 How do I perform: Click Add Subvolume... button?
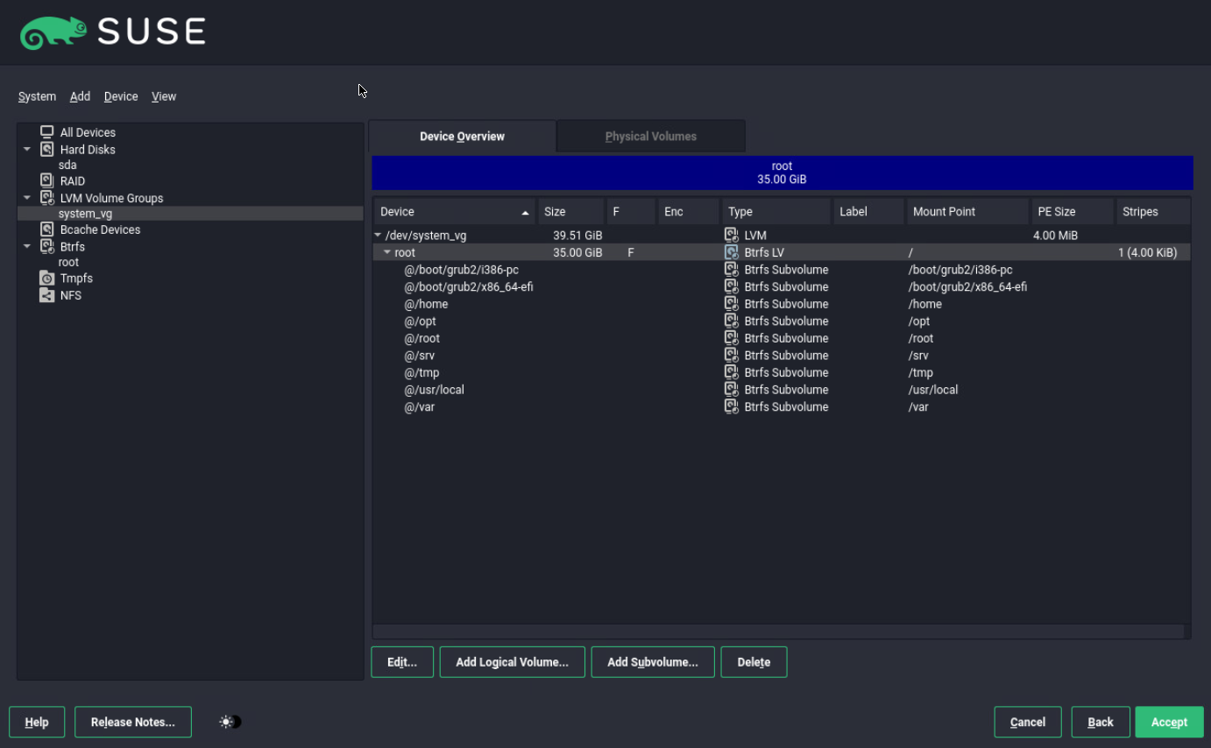click(653, 662)
